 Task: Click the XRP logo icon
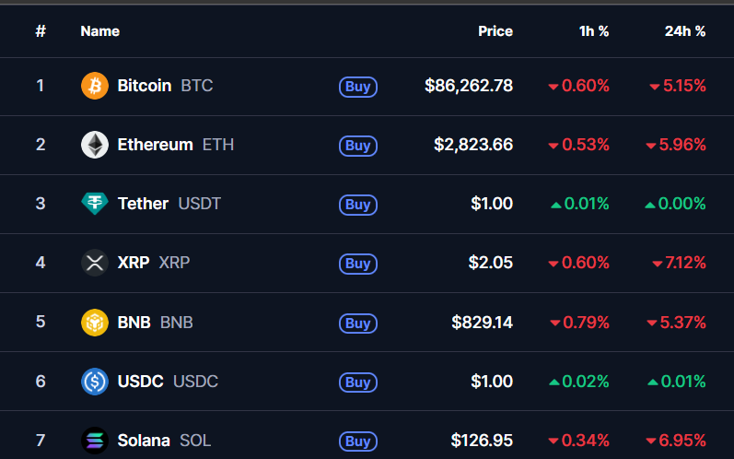tap(95, 263)
